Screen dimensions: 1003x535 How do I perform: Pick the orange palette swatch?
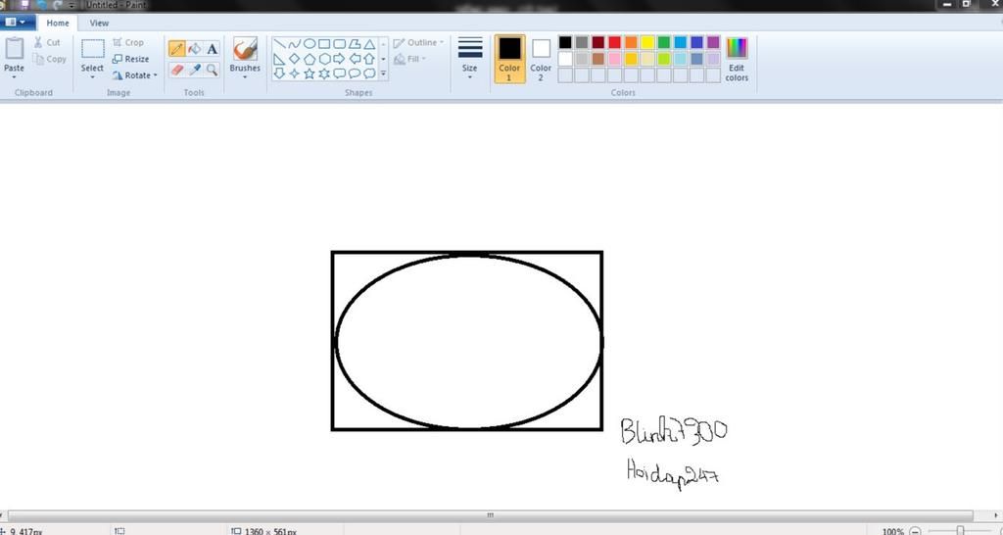point(632,42)
